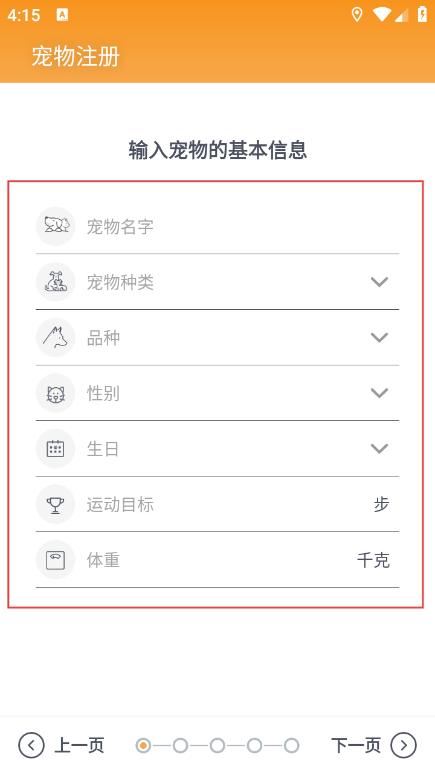Tap the birthday calendar icon
This screenshot has height=773, width=435.
[56, 449]
